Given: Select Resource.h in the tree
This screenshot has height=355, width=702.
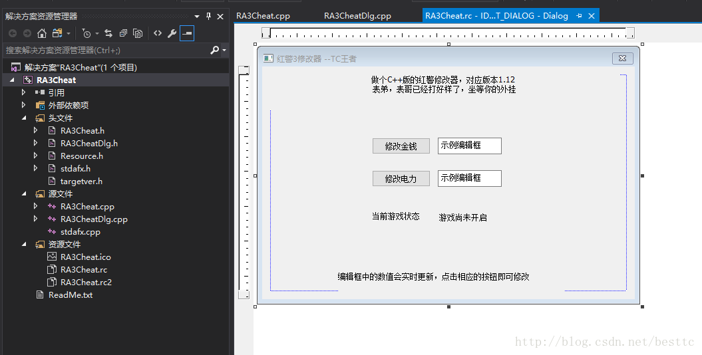Looking at the screenshot, I should [81, 156].
